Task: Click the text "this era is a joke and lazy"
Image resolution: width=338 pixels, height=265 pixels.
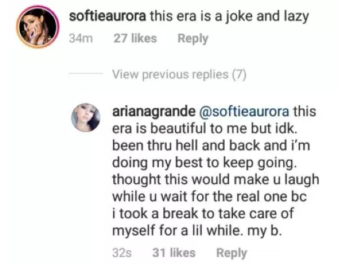Action: (x=229, y=16)
